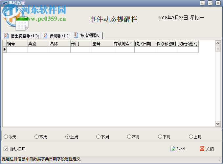Click the 事件动态提醒栏 heading text
Image resolution: width=223 pixels, height=164 pixels.
(114, 19)
